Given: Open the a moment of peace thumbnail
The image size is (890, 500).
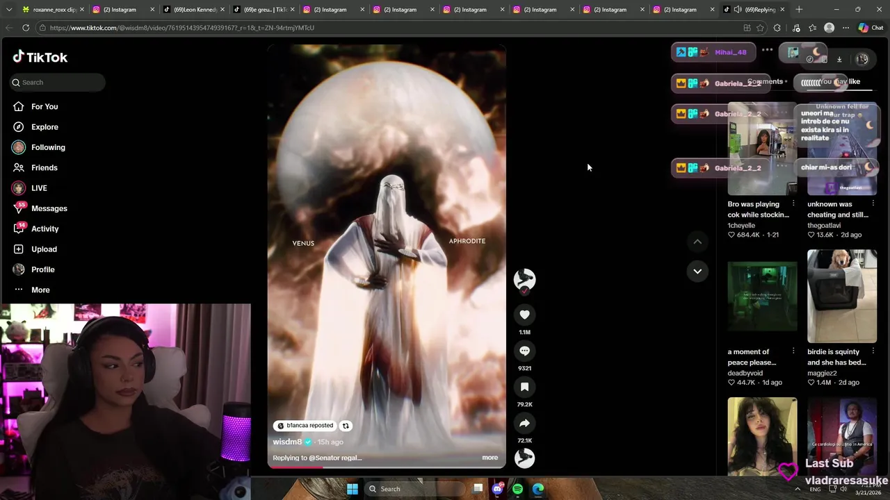Looking at the screenshot, I should point(762,296).
